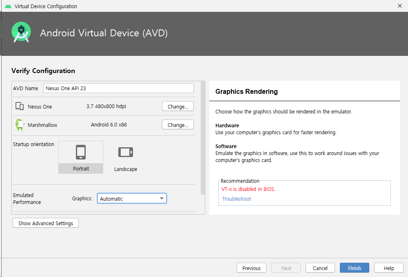Viewport: 408px width, 277px height.
Task: Click the configuration panel vertical scrollbar
Action: pyautogui.click(x=203, y=139)
